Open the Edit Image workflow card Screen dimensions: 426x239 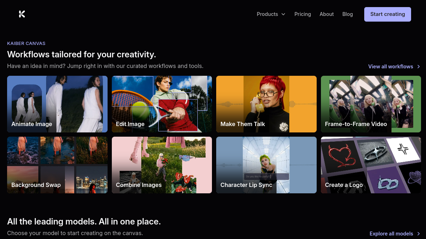point(162,104)
